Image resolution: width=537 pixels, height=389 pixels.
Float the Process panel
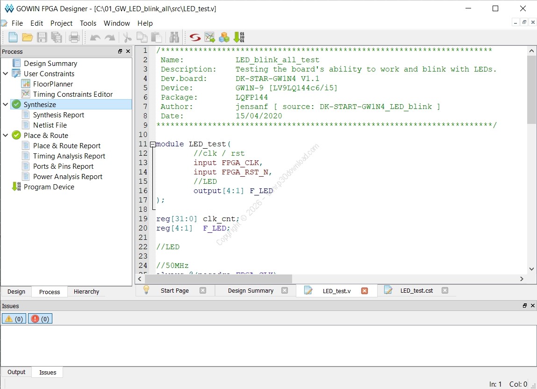point(120,51)
